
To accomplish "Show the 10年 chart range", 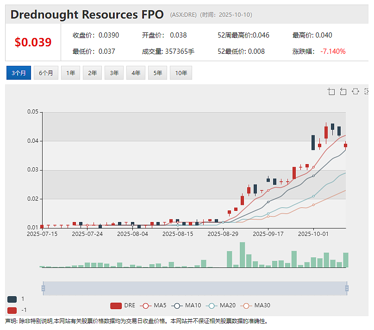I will coord(181,73).
